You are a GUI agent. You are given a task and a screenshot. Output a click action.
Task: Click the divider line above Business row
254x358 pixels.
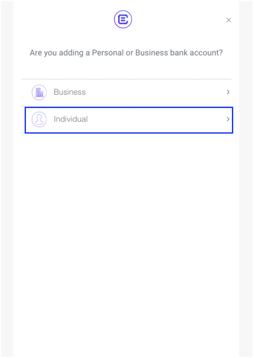[x=126, y=79]
